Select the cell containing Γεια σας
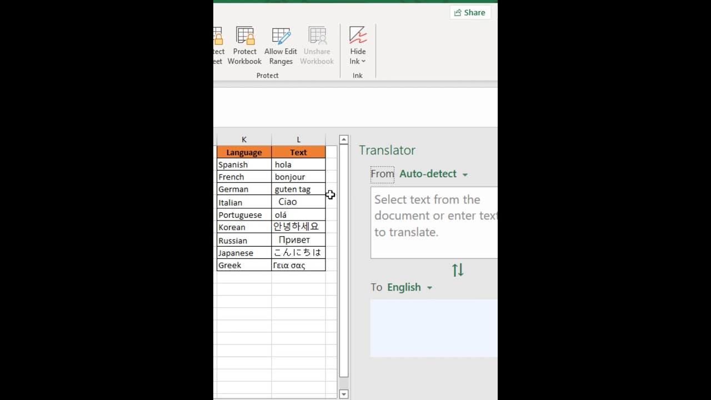This screenshot has height=400, width=711. [298, 265]
